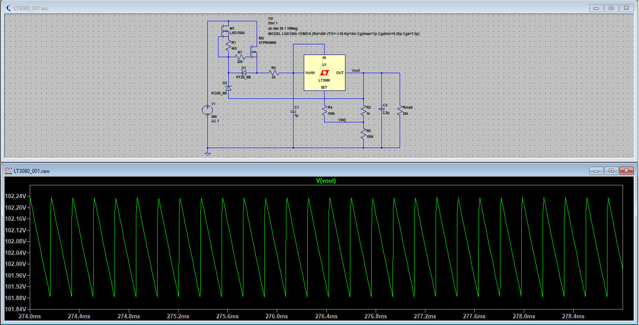Click resistor R5 100k symbol
Image resolution: width=639 pixels, height=325 pixels.
pyautogui.click(x=364, y=133)
